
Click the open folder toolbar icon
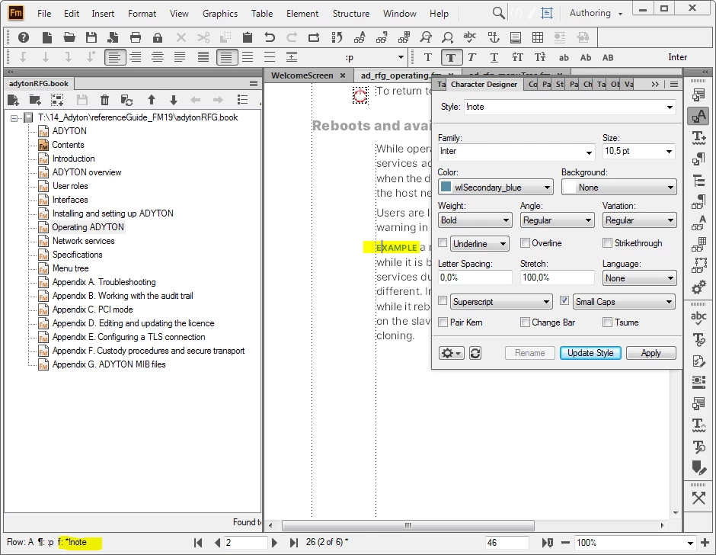tap(69, 37)
